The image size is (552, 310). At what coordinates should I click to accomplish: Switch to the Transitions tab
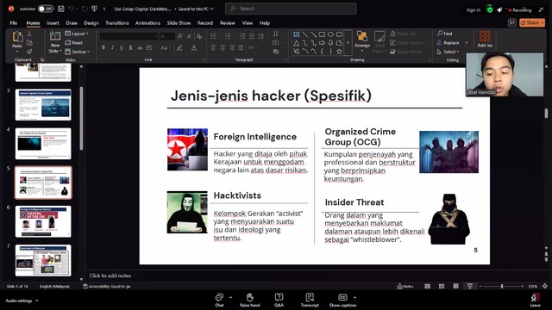pyautogui.click(x=117, y=23)
